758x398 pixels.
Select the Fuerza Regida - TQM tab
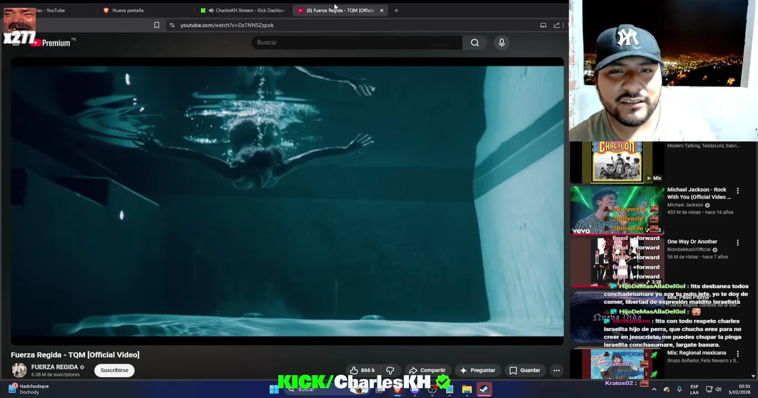pos(339,10)
